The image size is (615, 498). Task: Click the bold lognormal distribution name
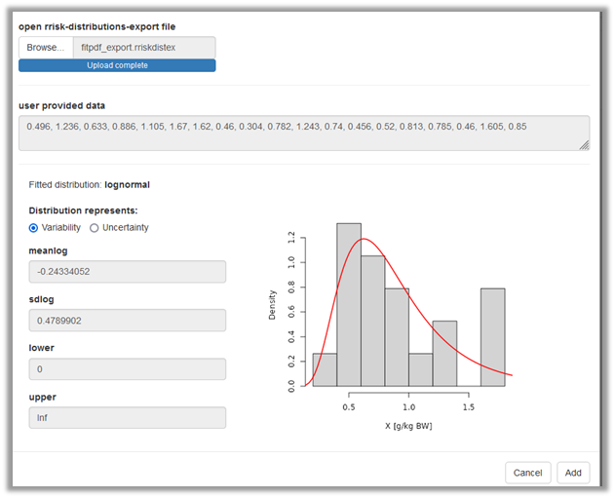(x=127, y=184)
